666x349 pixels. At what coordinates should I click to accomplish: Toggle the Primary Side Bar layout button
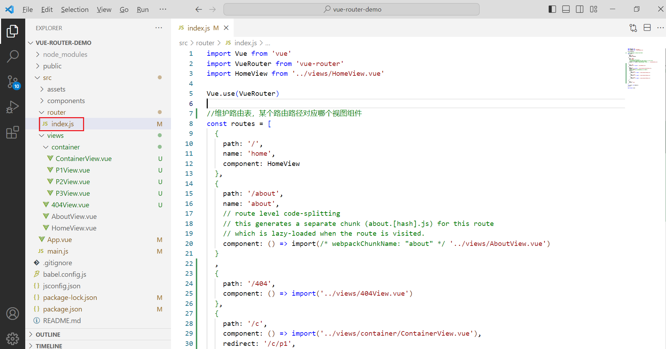click(552, 9)
